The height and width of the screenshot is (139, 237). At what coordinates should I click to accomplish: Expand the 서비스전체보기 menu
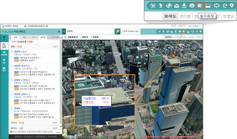coord(195,26)
